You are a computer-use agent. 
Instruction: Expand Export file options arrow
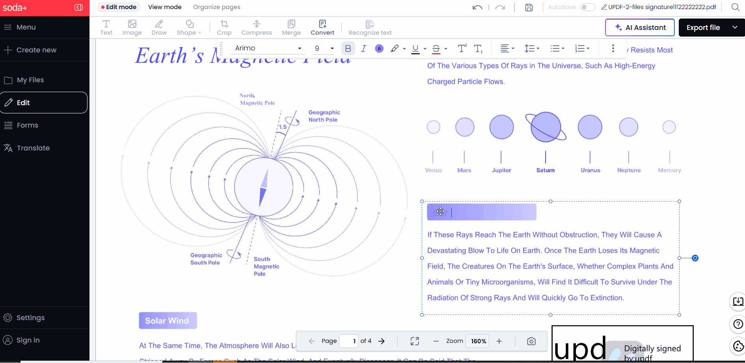735,28
